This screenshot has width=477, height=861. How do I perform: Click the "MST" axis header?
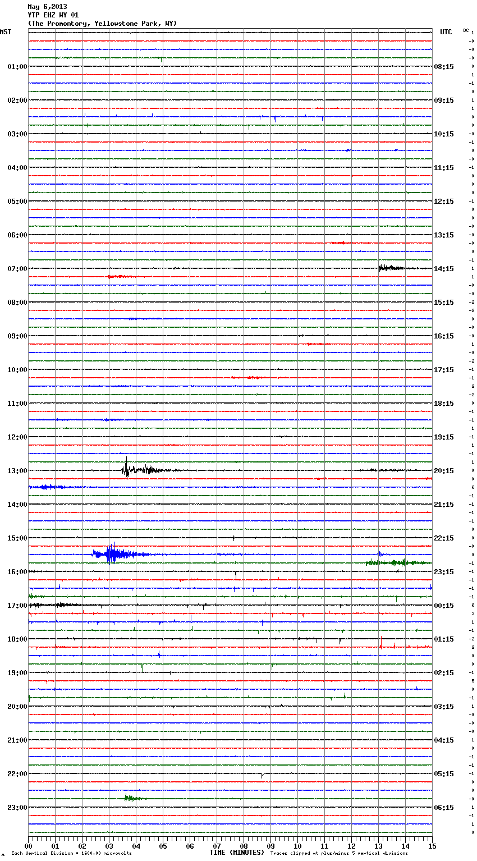(6, 32)
